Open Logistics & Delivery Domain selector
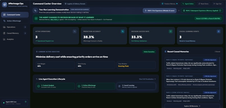The height and width of the screenshot is (108, 226). tap(75, 4)
